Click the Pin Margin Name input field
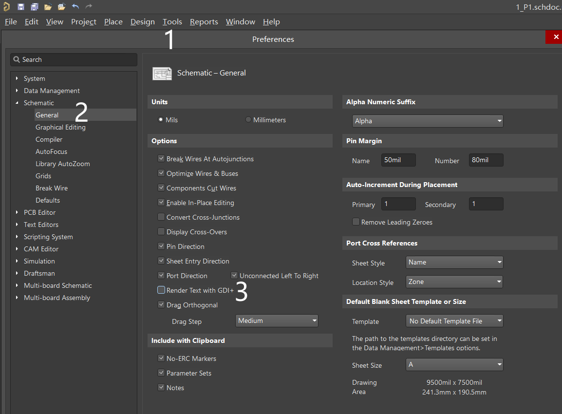Image resolution: width=562 pixels, height=414 pixels. [x=398, y=160]
